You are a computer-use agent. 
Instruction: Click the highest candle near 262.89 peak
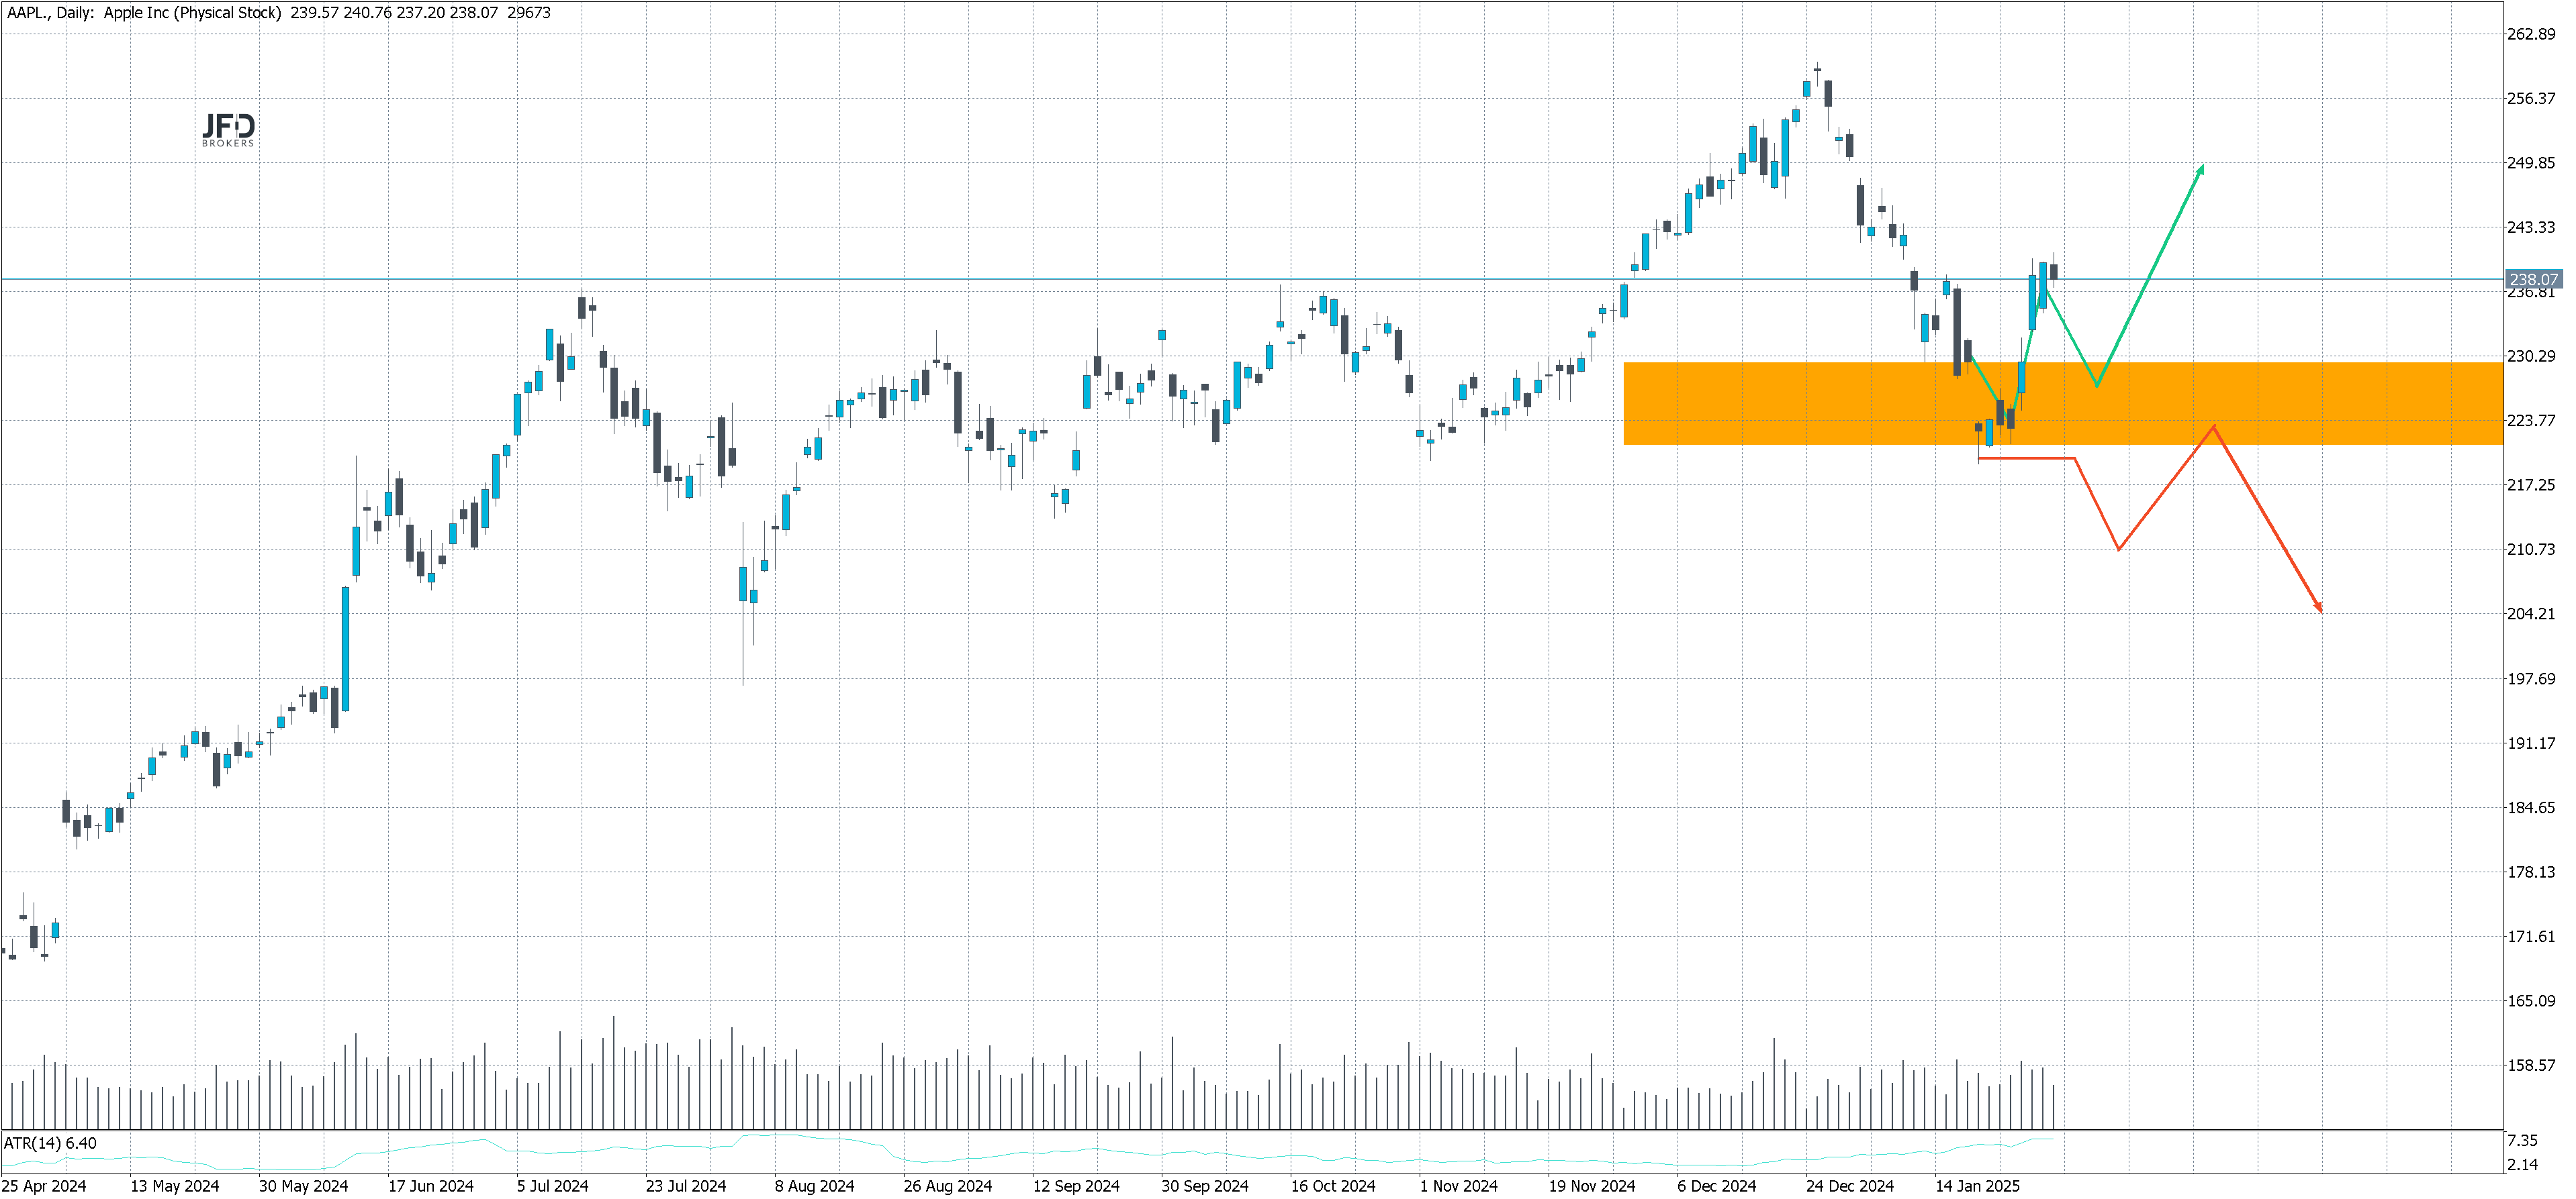coord(1817,71)
